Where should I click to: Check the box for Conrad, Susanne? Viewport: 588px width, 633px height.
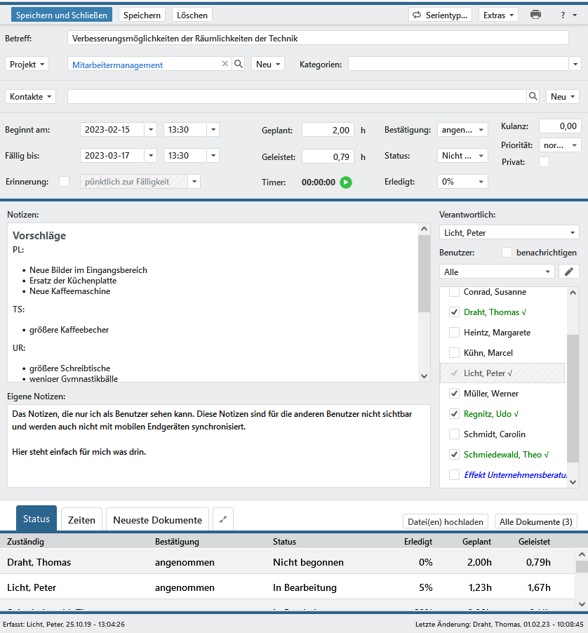454,292
